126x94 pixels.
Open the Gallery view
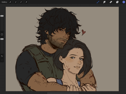[4, 2]
